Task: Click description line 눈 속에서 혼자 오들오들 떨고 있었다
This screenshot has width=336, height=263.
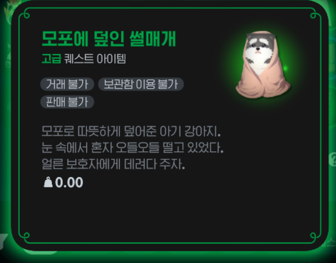Action: [132, 148]
